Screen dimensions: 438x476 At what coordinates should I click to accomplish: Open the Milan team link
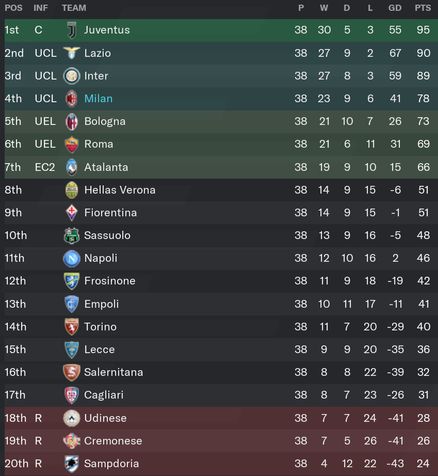(98, 99)
